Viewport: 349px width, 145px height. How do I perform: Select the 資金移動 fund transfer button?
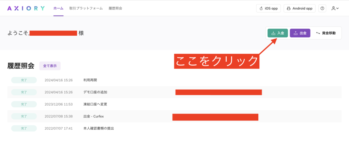tap(326, 33)
